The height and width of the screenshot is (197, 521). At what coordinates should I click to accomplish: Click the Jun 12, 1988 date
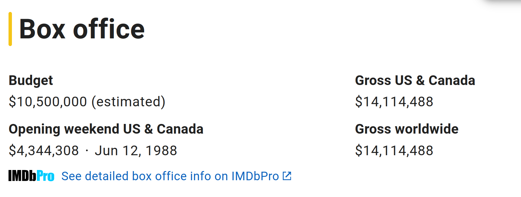tap(136, 151)
